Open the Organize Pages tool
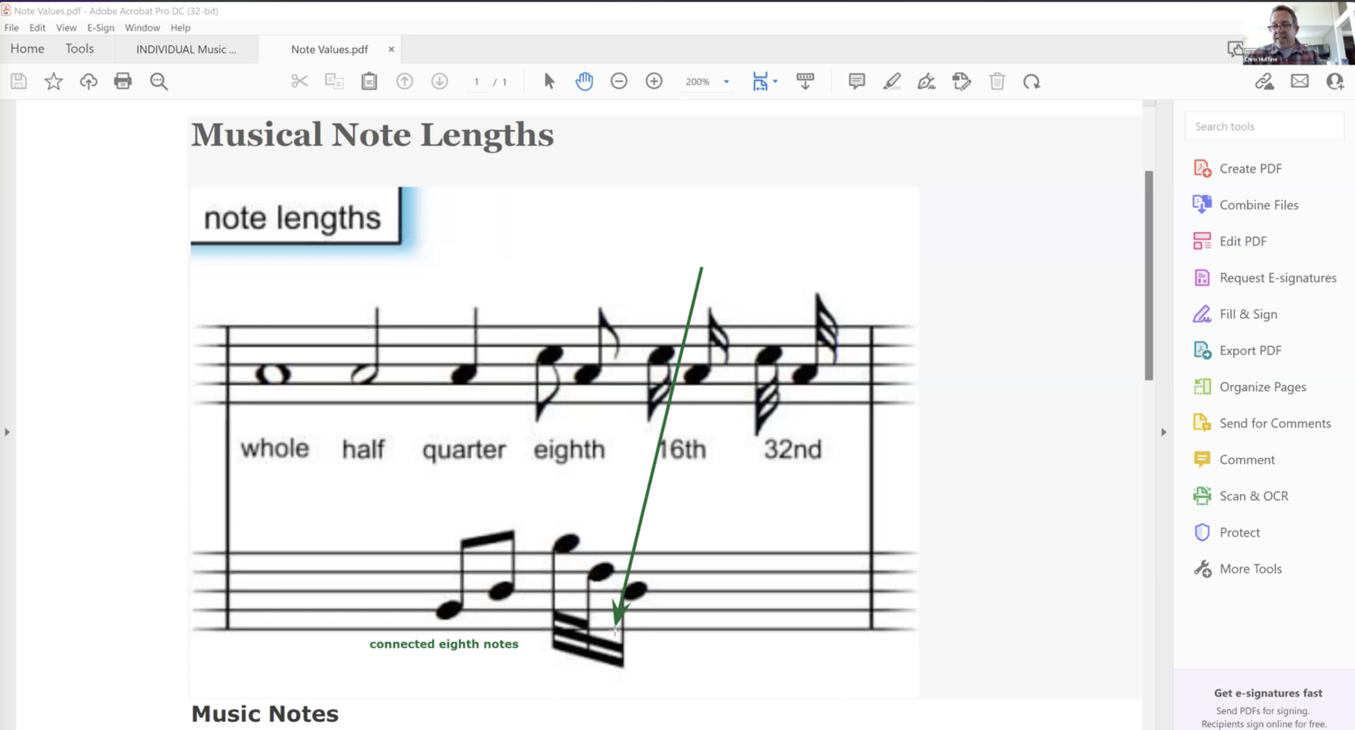 (x=1262, y=387)
